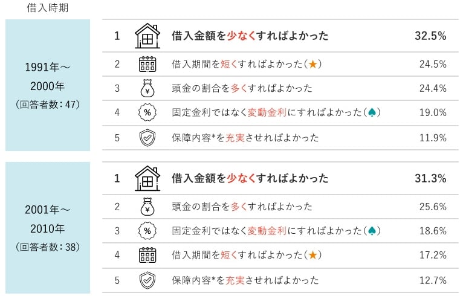Click the green spade in the 18.6% row
Image resolution: width=463 pixels, height=296 pixels.
tap(374, 231)
